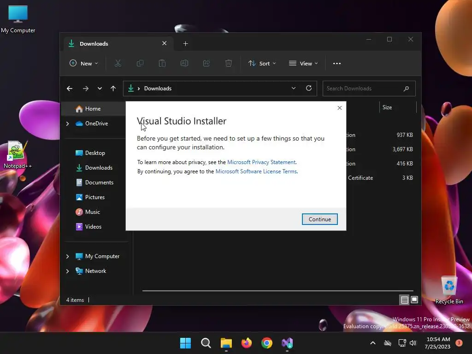This screenshot has width=472, height=354.
Task: Select Pictures in navigation pane
Action: point(95,197)
